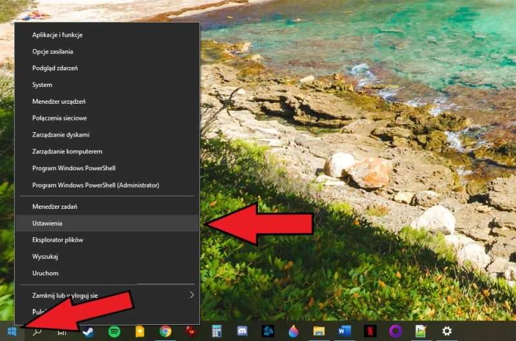Image resolution: width=516 pixels, height=341 pixels.
Task: Open the colorful droplet Paint 3D icon
Action: [x=293, y=331]
